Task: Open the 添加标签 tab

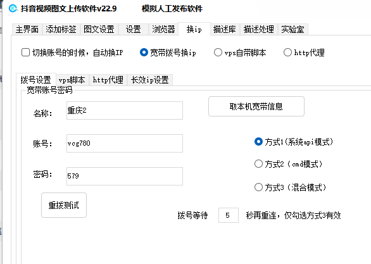Action: 61,29
